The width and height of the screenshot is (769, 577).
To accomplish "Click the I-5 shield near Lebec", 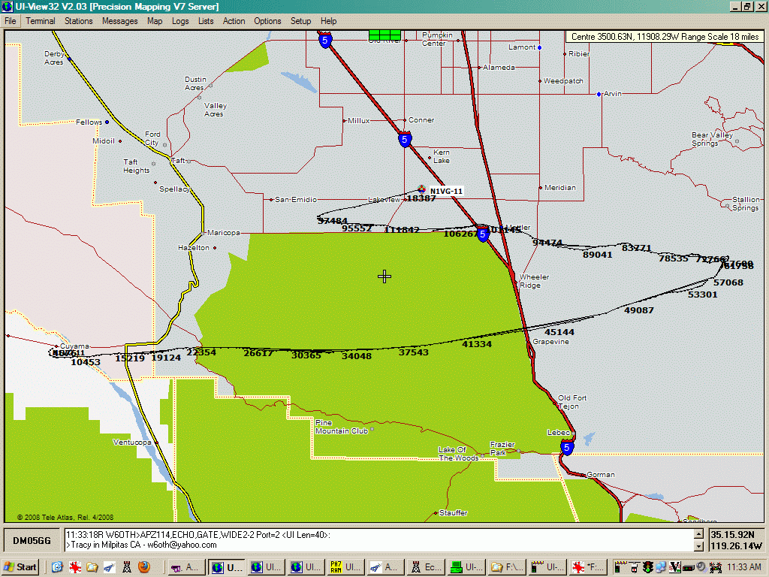I will (567, 448).
